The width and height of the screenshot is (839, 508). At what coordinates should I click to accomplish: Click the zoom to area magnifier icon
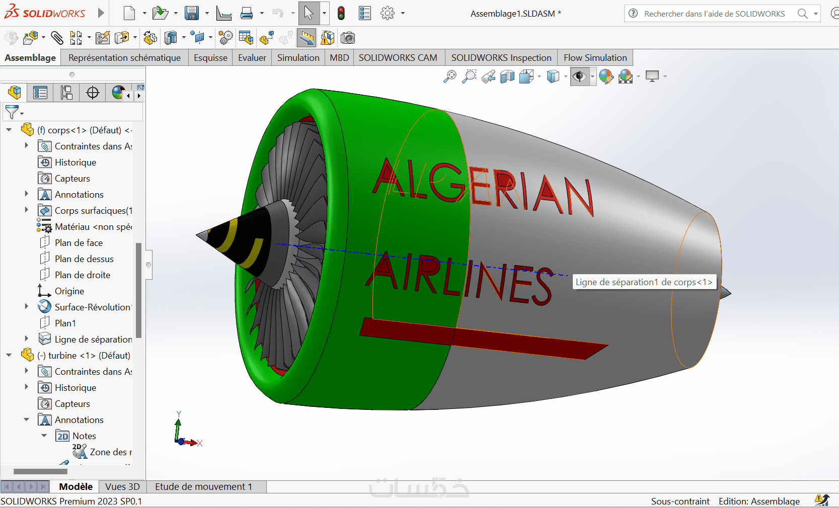469,76
